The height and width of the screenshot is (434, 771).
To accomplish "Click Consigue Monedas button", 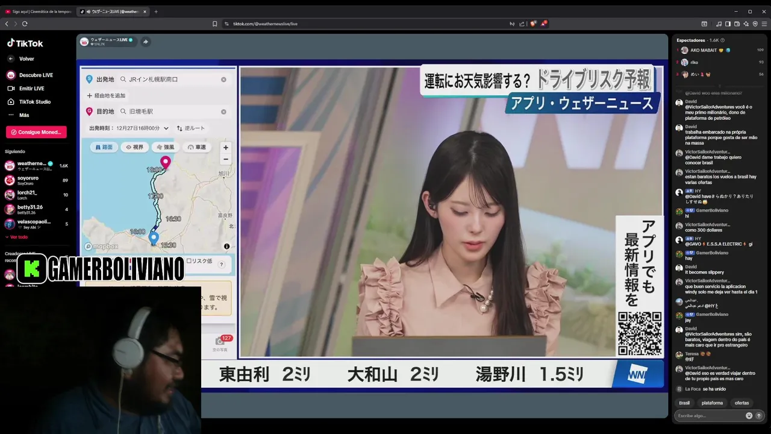I will [36, 132].
